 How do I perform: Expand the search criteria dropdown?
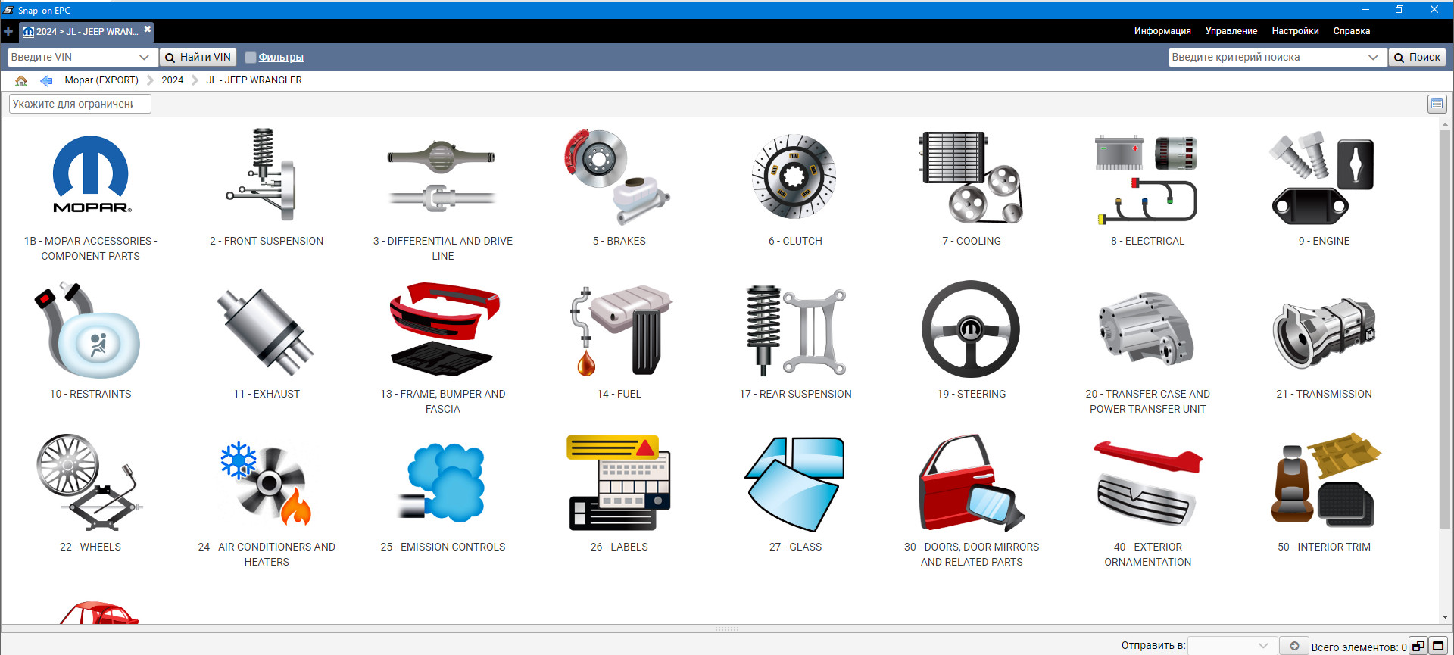point(1373,58)
